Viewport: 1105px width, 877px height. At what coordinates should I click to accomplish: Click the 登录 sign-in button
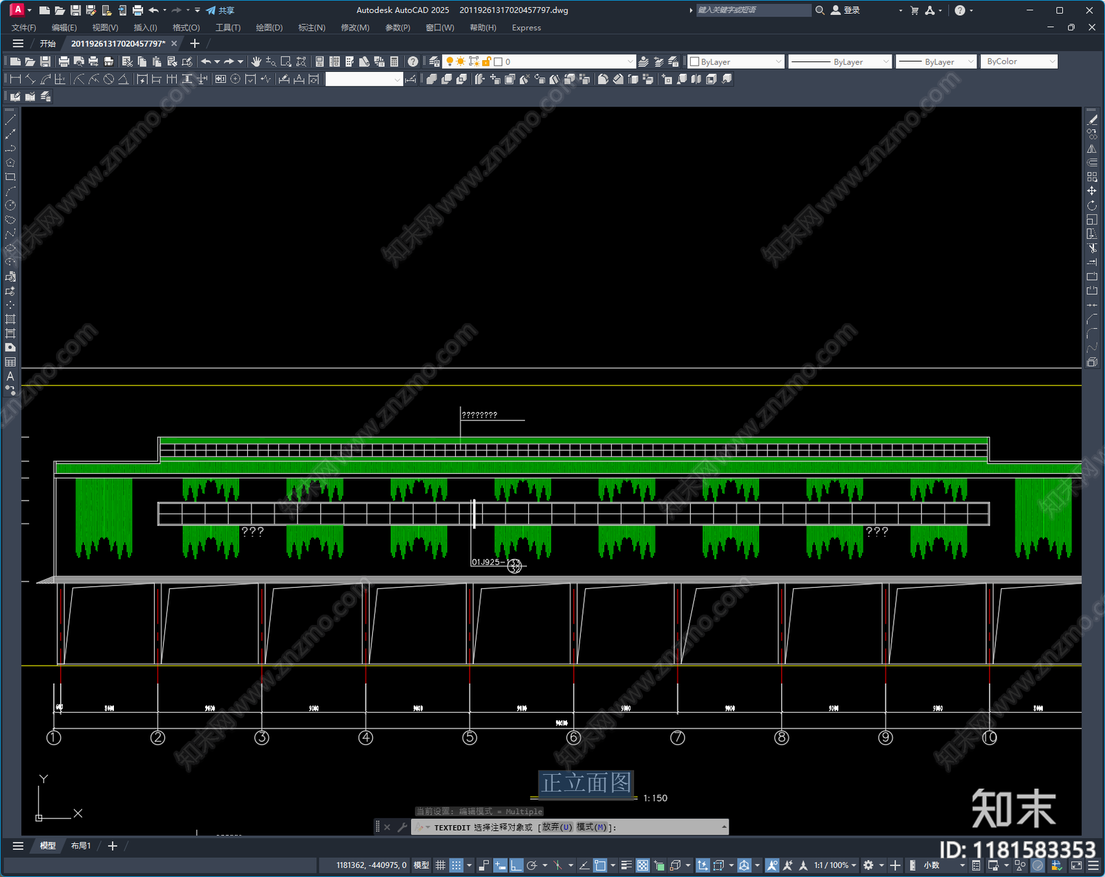coord(846,10)
